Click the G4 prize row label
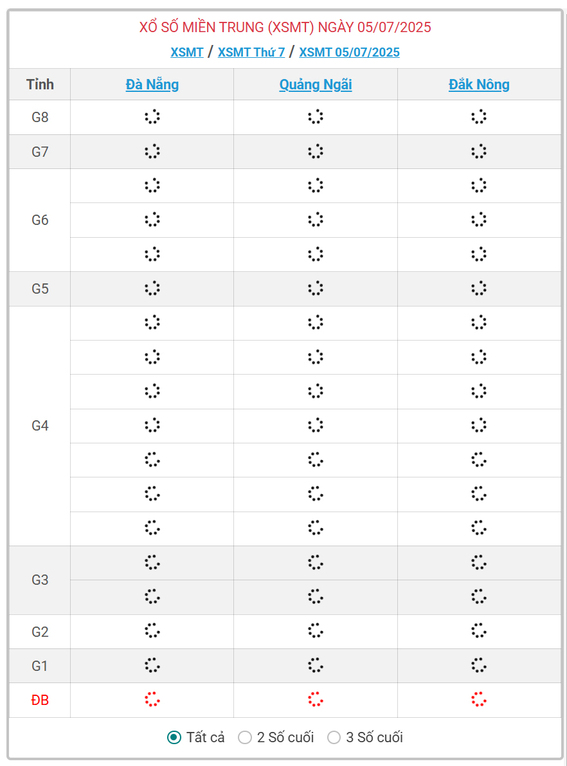Screen dimensions: 567x766 40,425
